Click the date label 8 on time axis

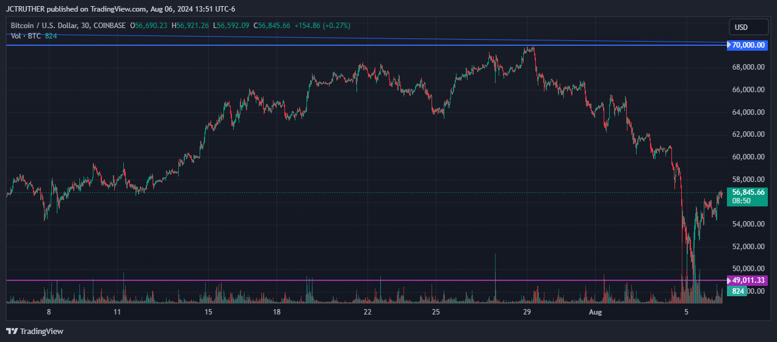[48, 312]
